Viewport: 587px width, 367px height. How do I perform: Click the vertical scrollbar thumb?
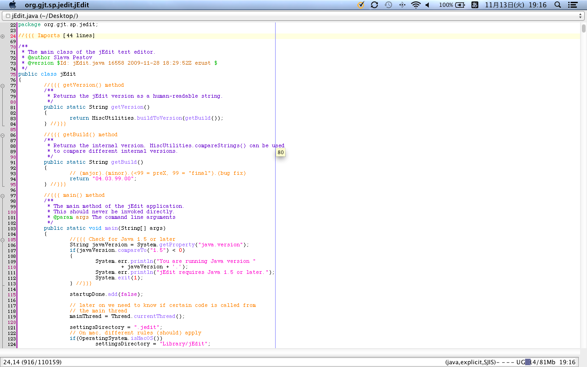coord(583,28)
